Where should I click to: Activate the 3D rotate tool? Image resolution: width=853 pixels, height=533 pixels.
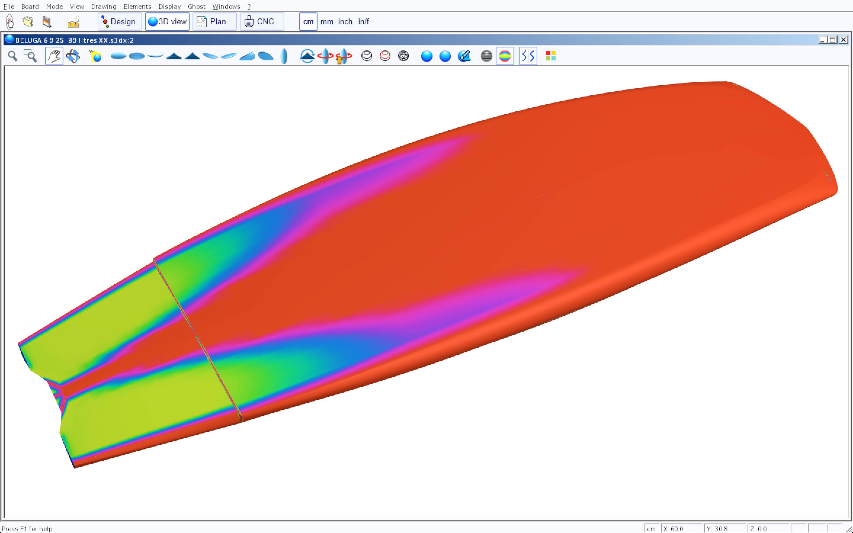coord(73,56)
